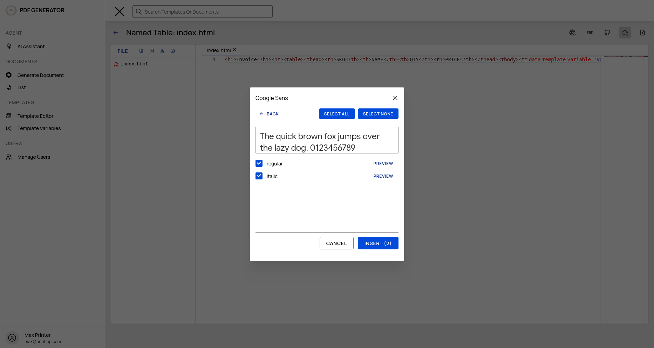This screenshot has height=348, width=654.
Task: Check the regular font style checkbox
Action: [x=259, y=163]
